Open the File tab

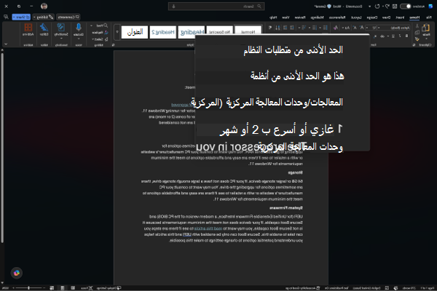click(x=429, y=17)
